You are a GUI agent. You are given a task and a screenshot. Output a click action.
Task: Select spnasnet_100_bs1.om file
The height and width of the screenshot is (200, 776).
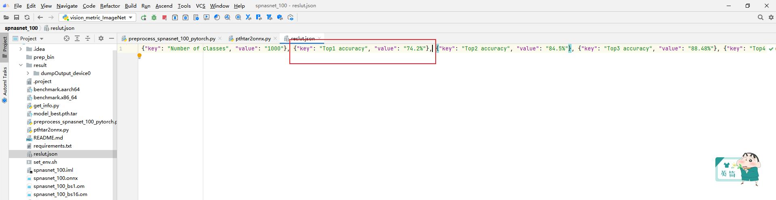(x=59, y=186)
